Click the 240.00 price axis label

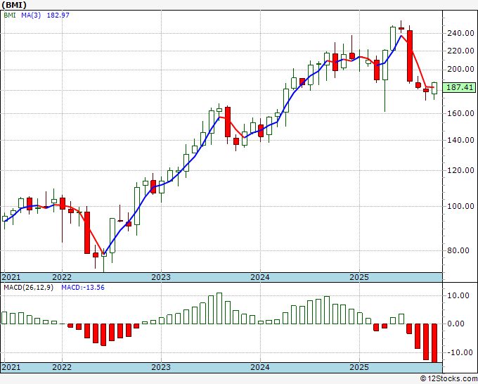pyautogui.click(x=460, y=33)
